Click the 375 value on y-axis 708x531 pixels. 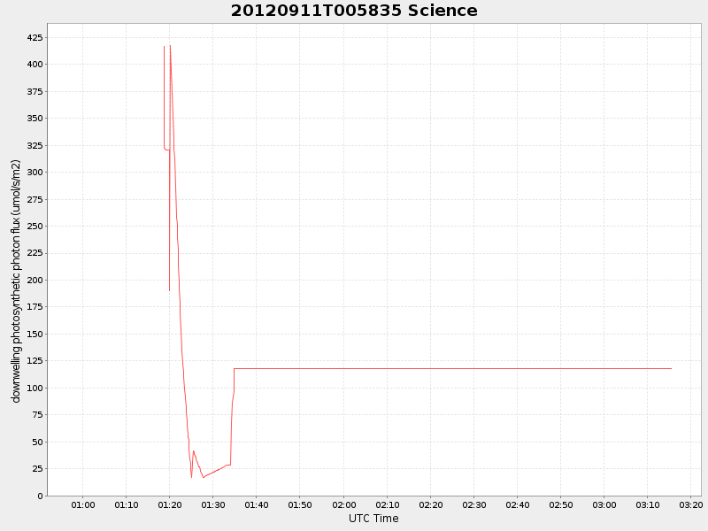pyautogui.click(x=35, y=91)
